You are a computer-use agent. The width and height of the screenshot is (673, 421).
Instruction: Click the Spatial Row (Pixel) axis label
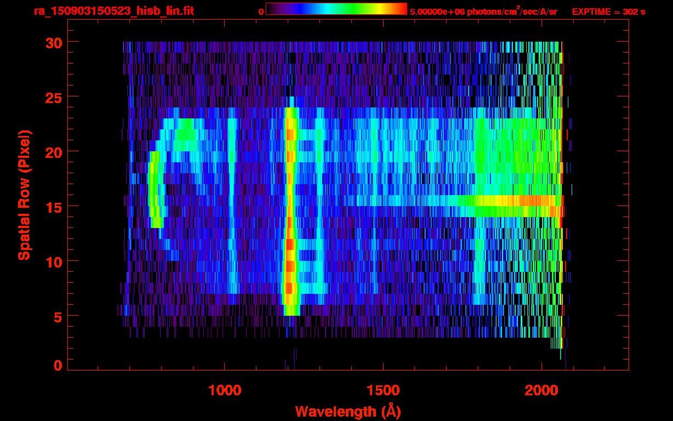24,195
